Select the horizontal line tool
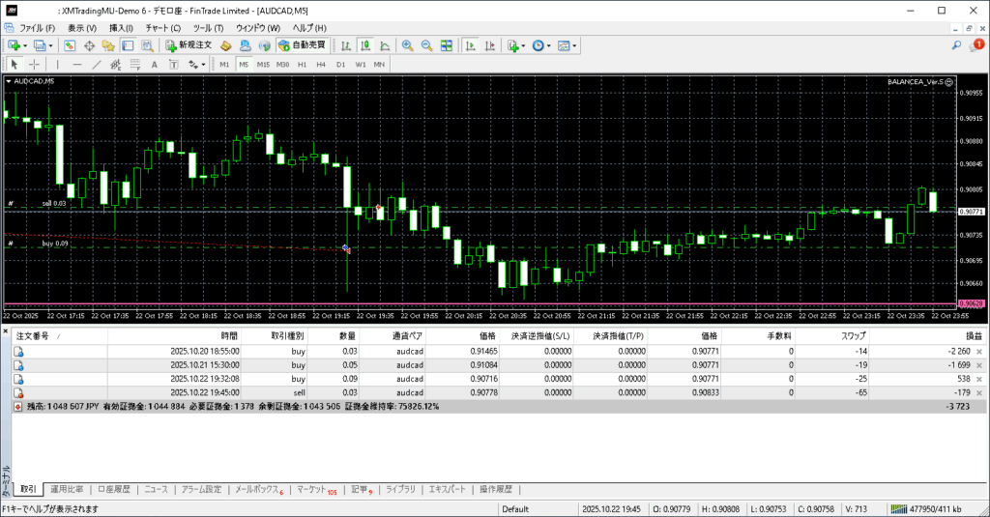This screenshot has height=517, width=990. (77, 65)
